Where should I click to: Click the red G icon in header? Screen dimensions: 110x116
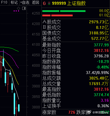[44, 3]
